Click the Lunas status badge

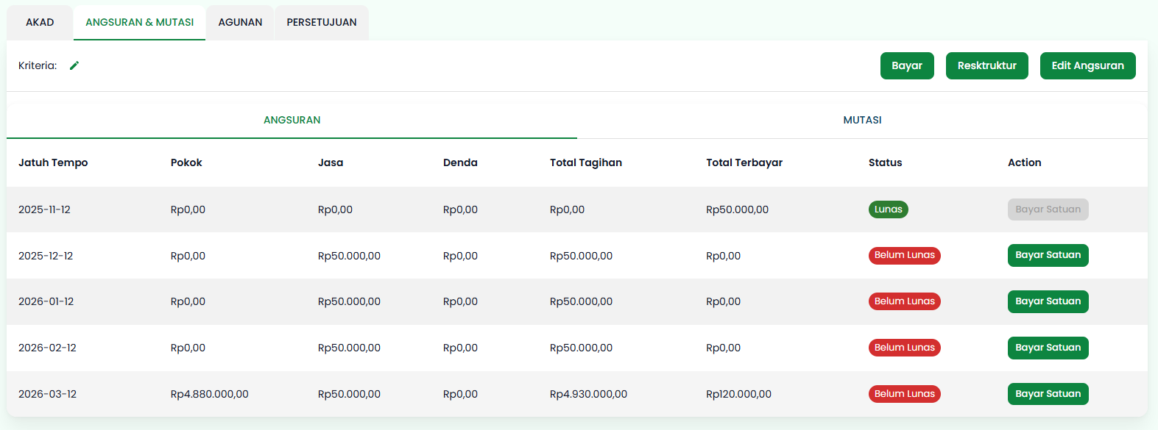coord(888,209)
